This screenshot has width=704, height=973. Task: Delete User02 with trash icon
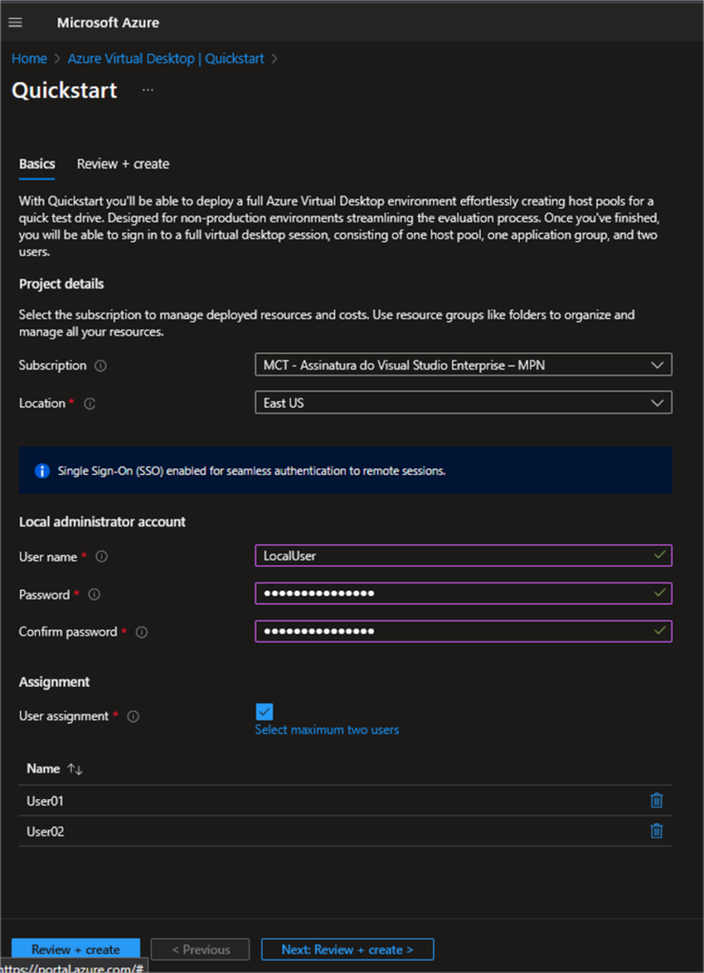coord(656,830)
